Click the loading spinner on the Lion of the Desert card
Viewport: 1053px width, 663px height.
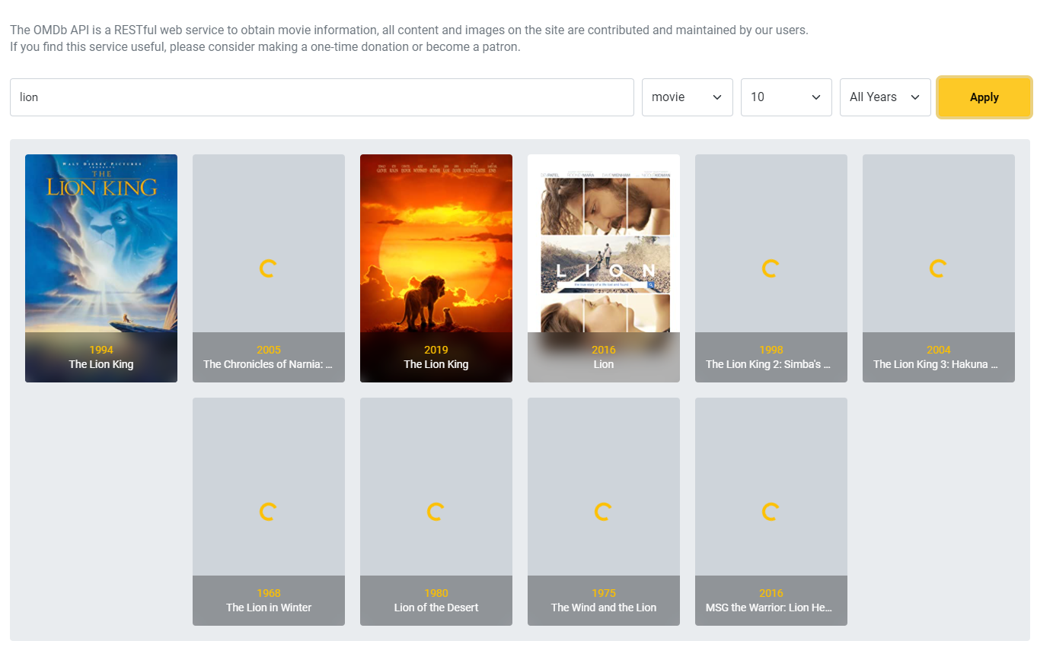(436, 512)
